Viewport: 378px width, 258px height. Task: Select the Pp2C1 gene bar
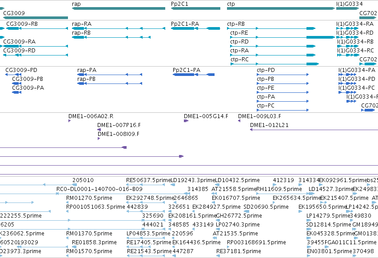click(195, 8)
